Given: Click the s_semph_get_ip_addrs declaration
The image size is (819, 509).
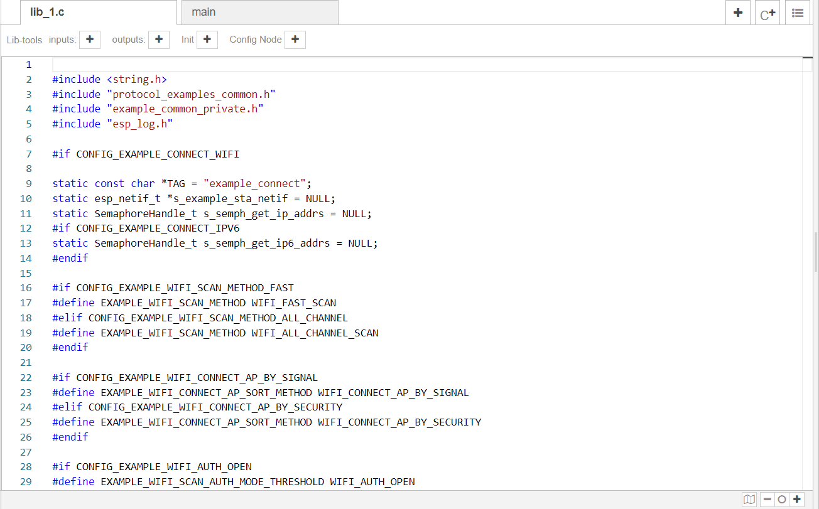Looking at the screenshot, I should coord(212,213).
